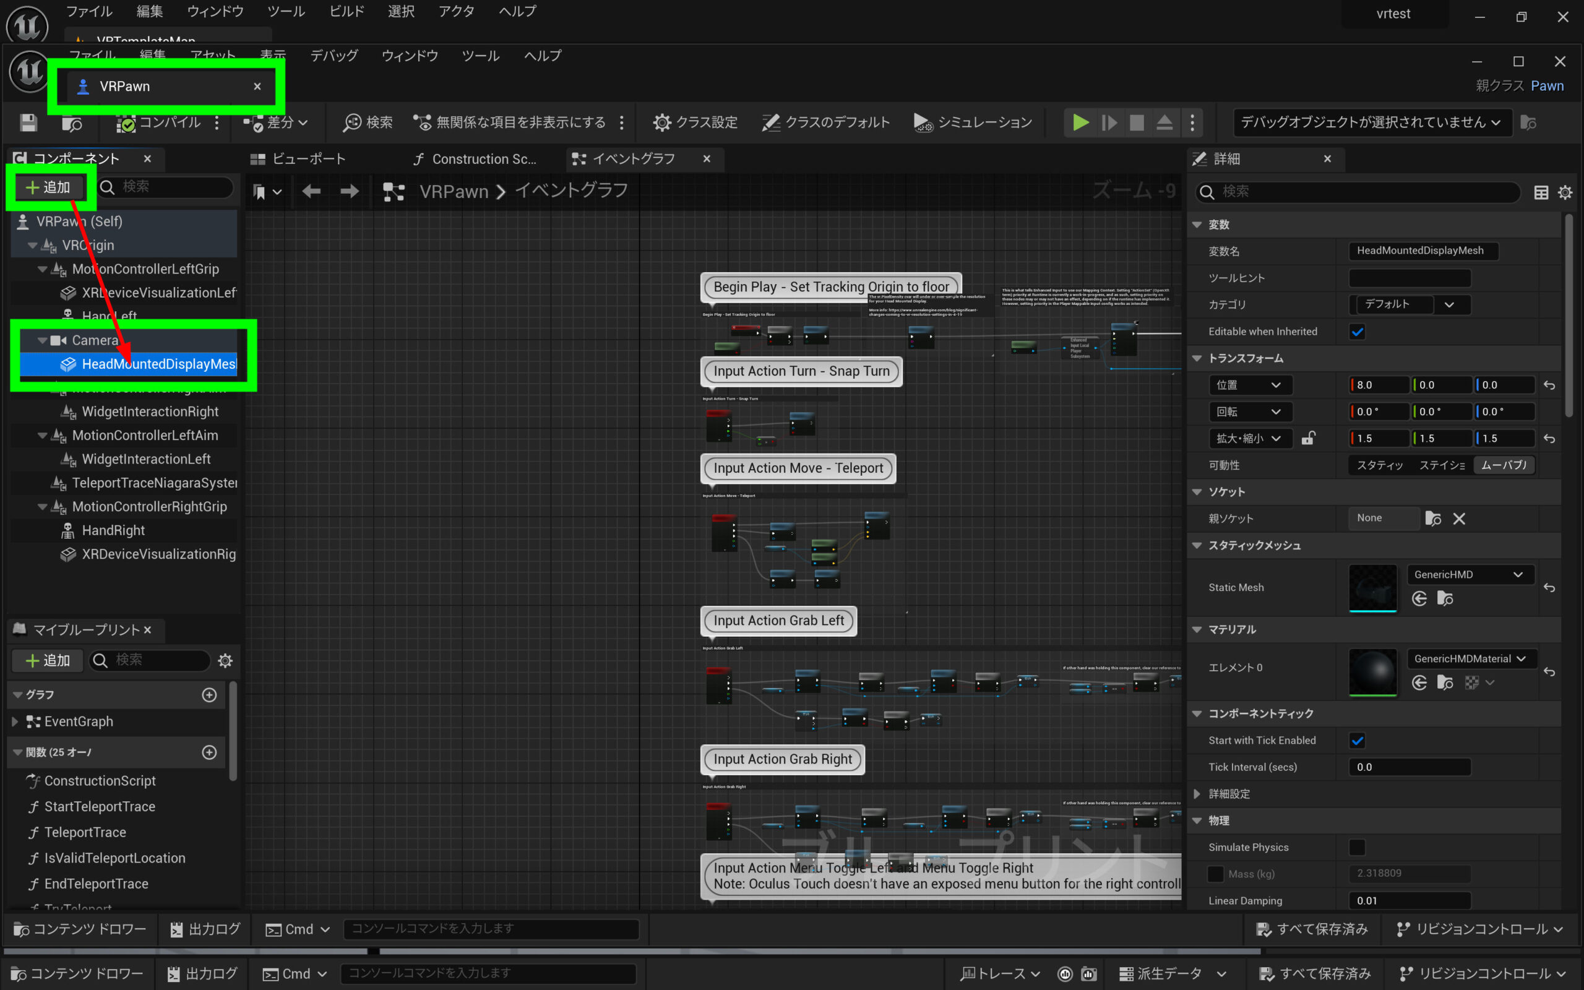Image resolution: width=1584 pixels, height=990 pixels.
Task: Click the plus icon to add a new function
Action: 209,752
